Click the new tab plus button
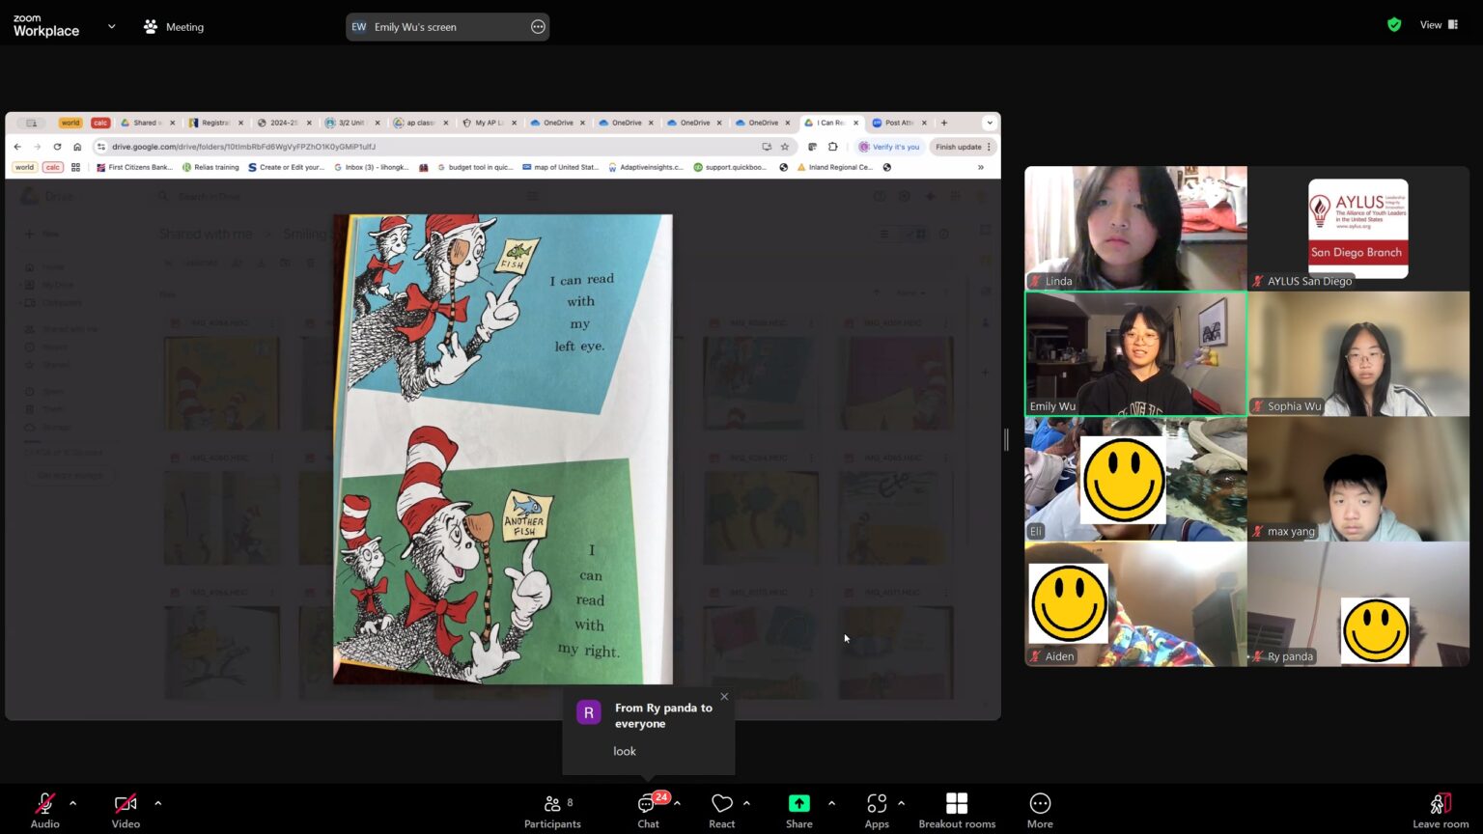1483x834 pixels. [944, 123]
